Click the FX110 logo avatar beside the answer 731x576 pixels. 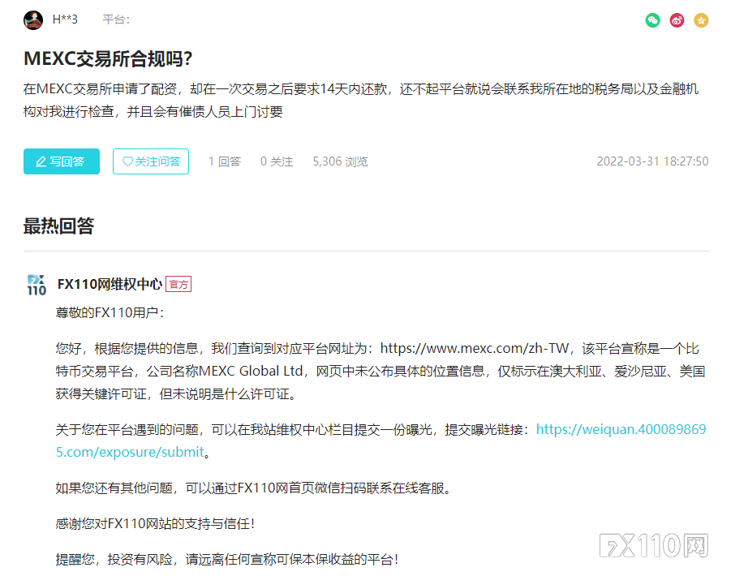(37, 285)
